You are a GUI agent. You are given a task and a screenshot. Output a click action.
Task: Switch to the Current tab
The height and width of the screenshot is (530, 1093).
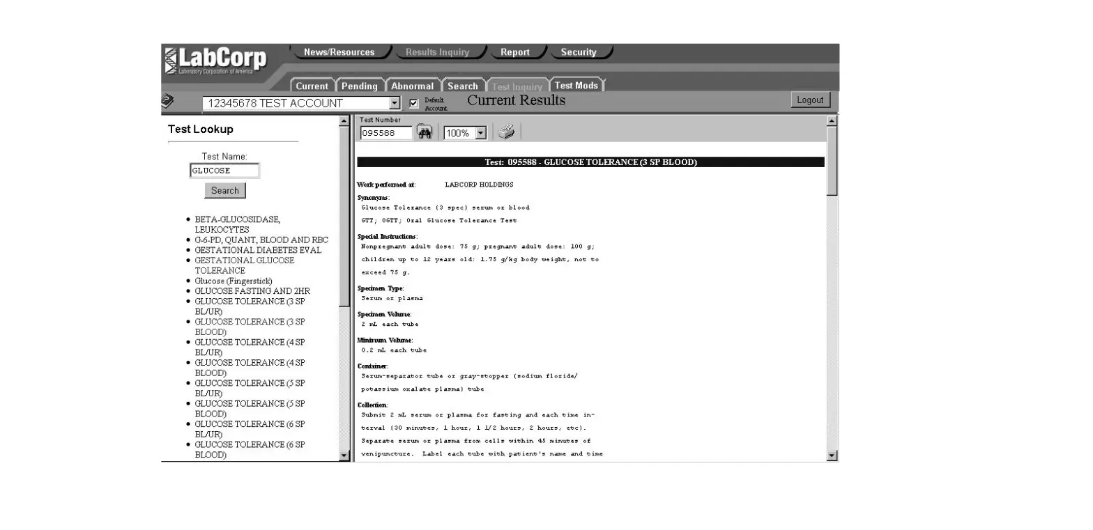tap(312, 86)
